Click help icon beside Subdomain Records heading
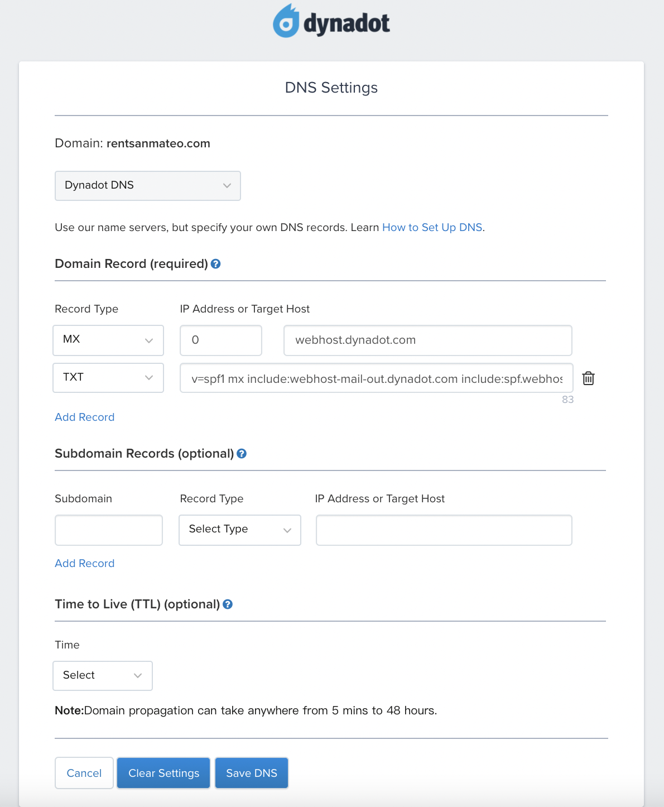Image resolution: width=664 pixels, height=807 pixels. point(242,454)
